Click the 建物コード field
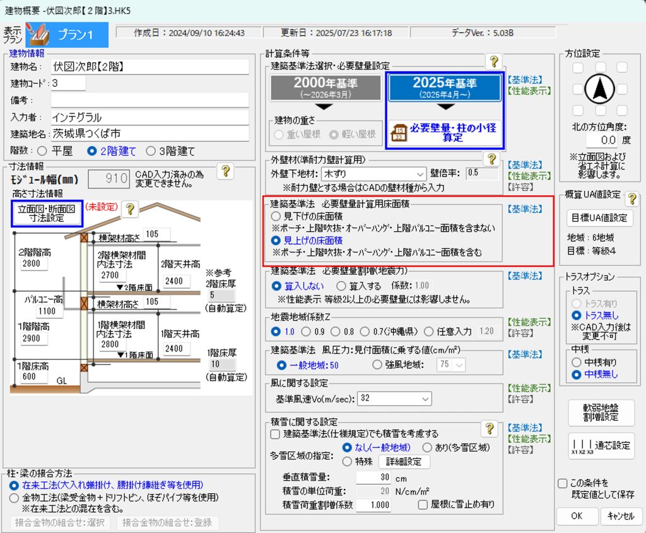The height and width of the screenshot is (533, 646). (x=68, y=83)
